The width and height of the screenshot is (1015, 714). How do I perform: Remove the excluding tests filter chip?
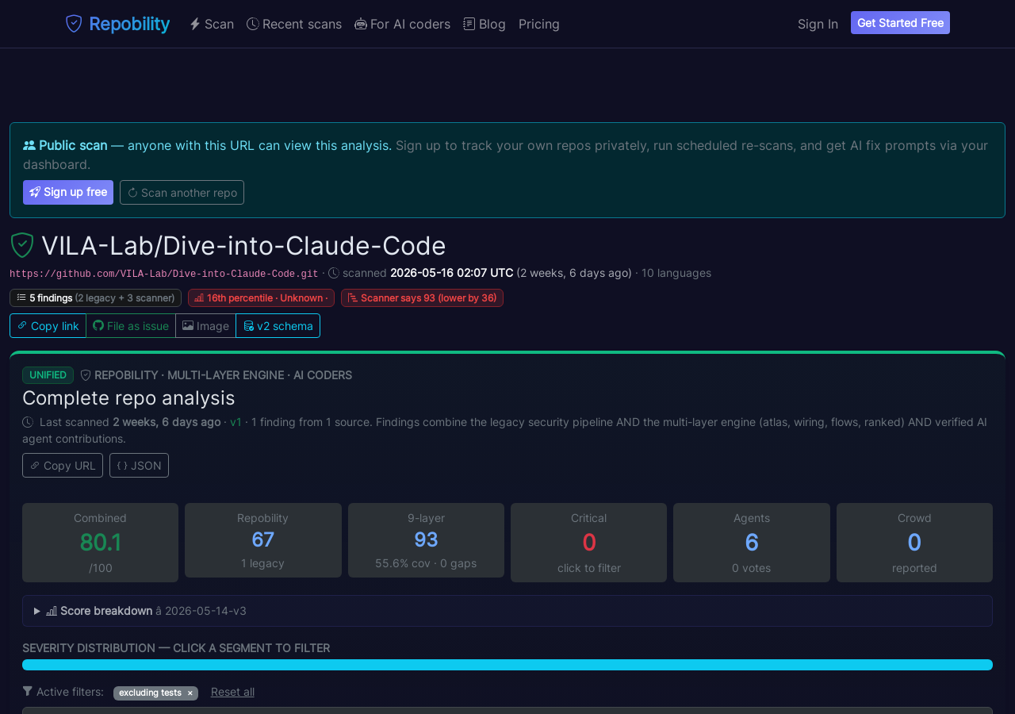click(190, 693)
